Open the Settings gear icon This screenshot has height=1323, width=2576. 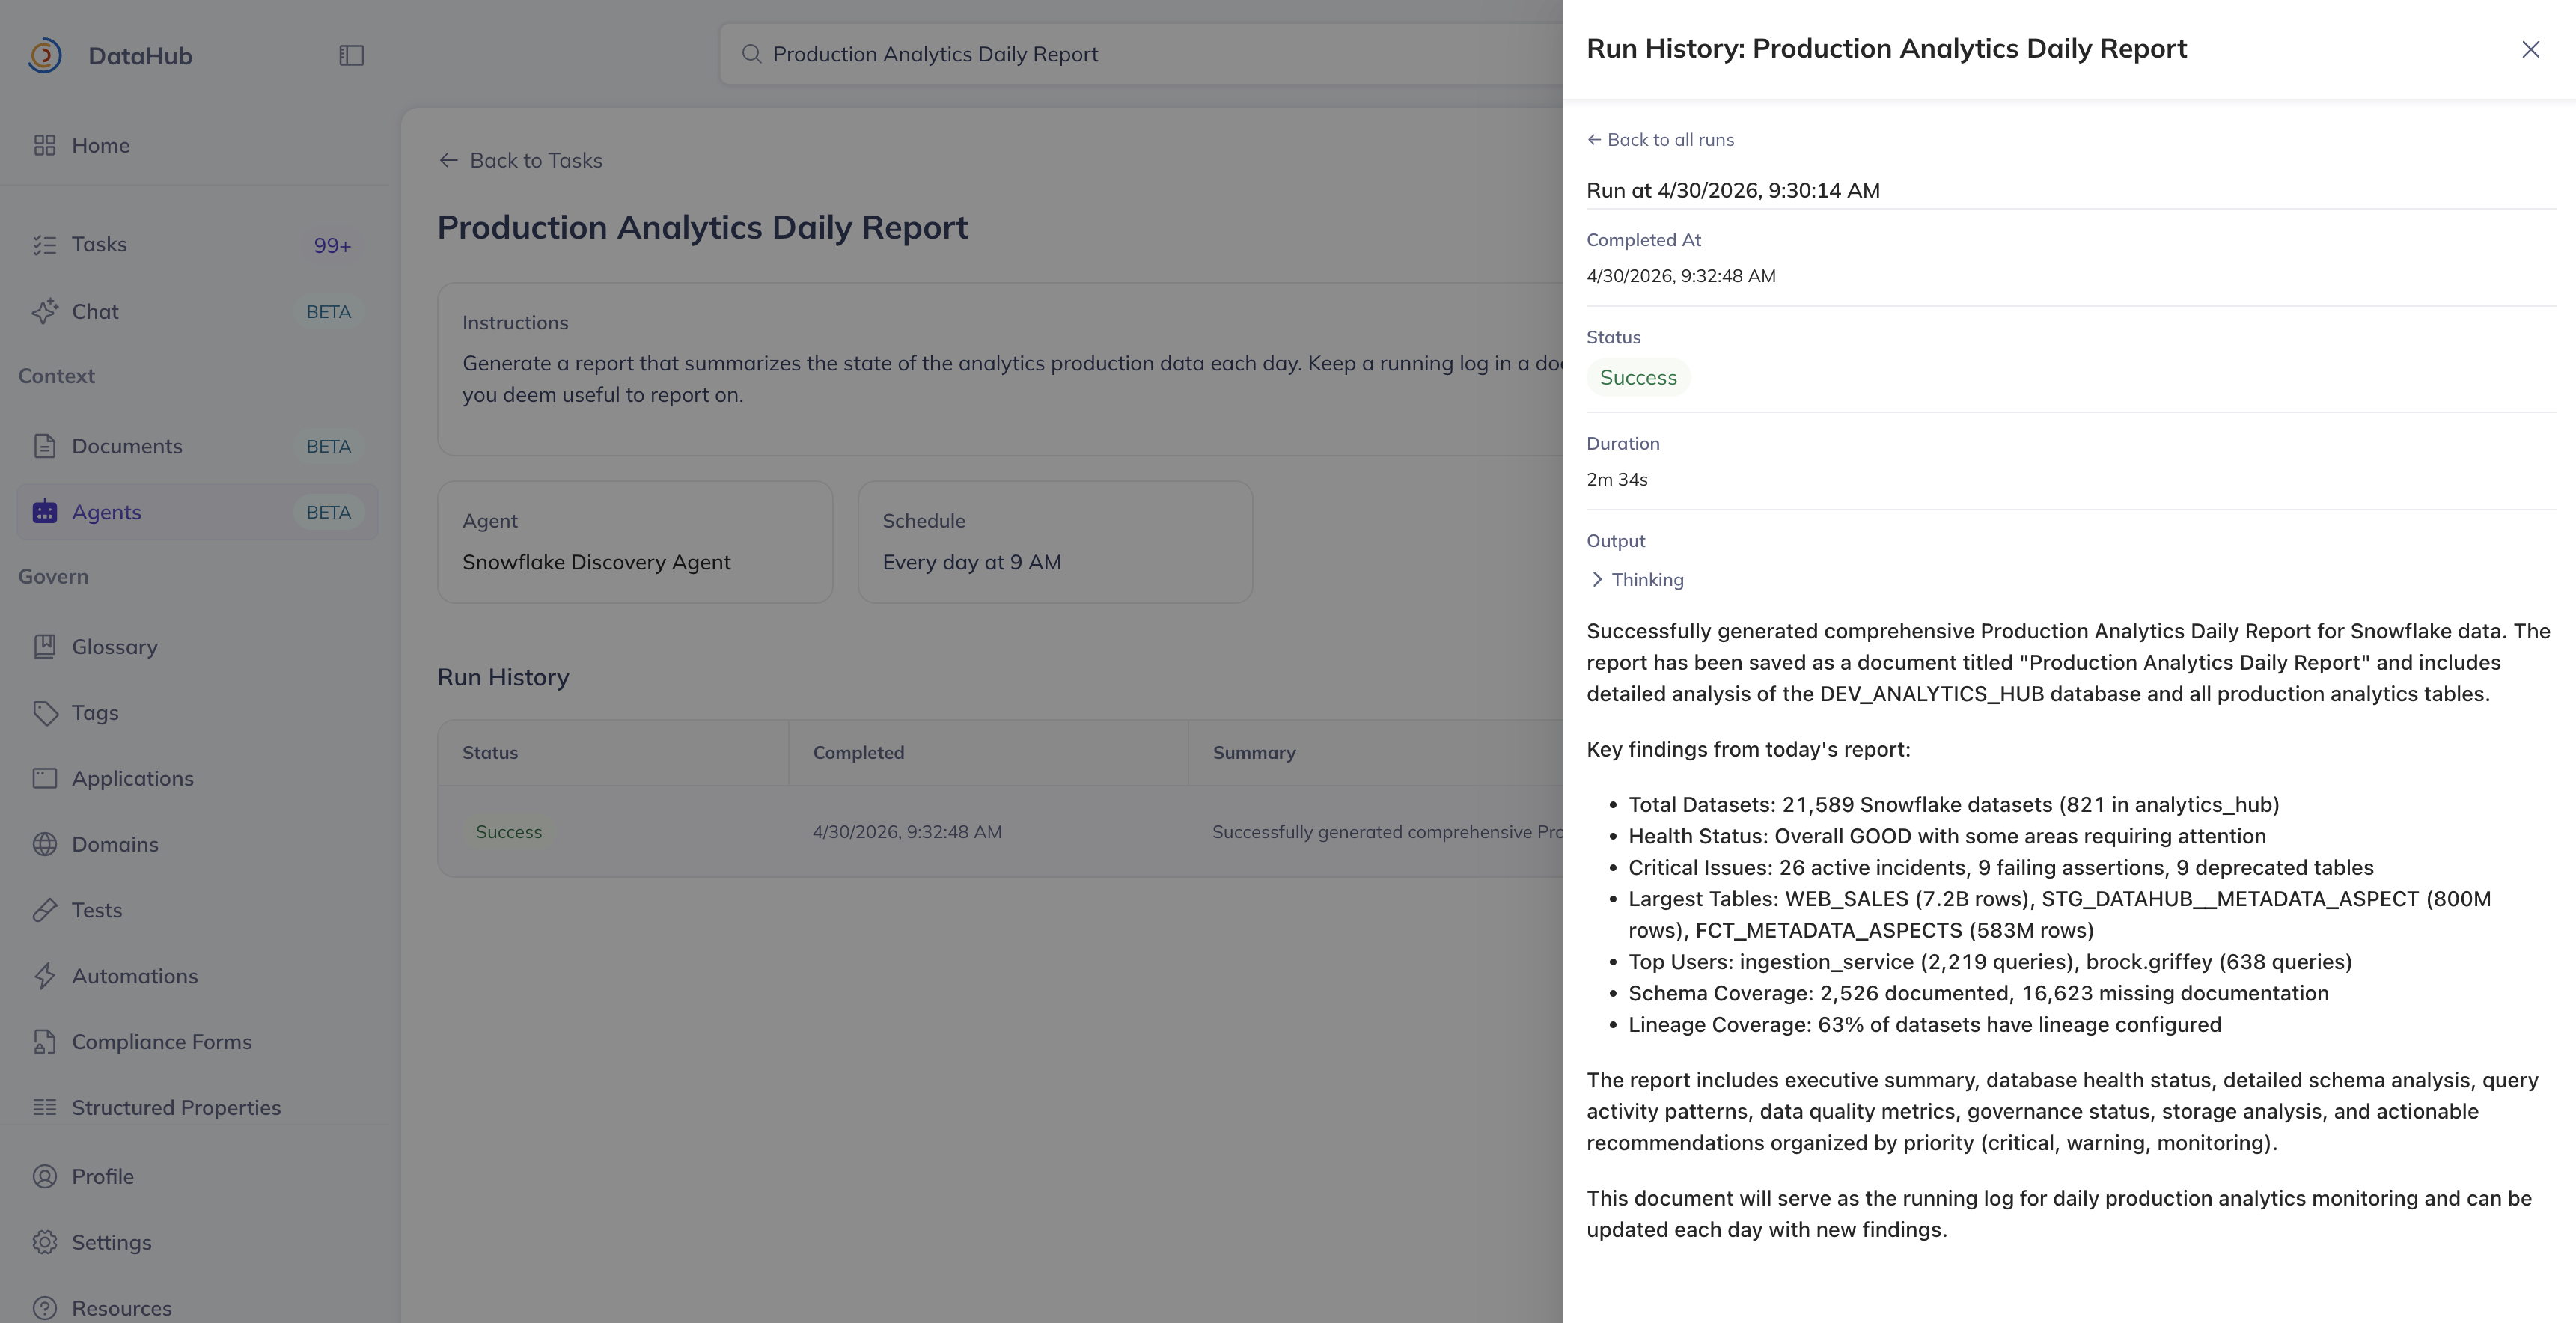(45, 1242)
